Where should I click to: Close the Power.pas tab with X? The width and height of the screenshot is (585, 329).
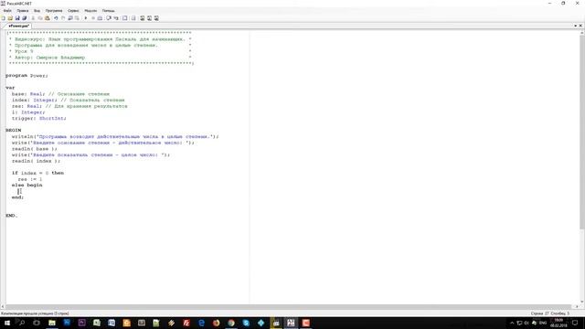click(x=580, y=26)
